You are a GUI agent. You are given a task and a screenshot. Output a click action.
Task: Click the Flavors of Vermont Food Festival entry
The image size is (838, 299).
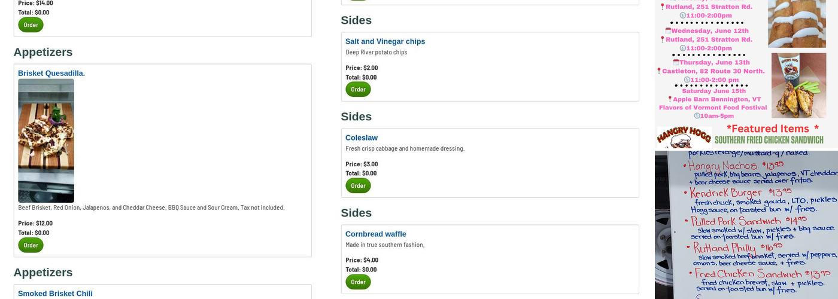[x=713, y=108]
